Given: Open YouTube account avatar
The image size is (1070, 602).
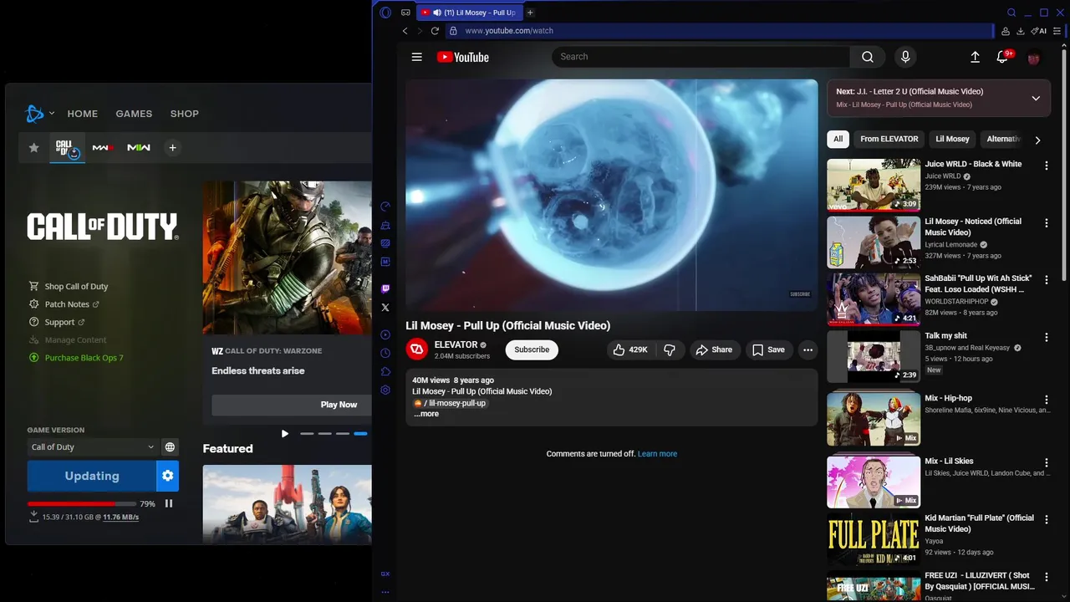Looking at the screenshot, I should 1033,58.
